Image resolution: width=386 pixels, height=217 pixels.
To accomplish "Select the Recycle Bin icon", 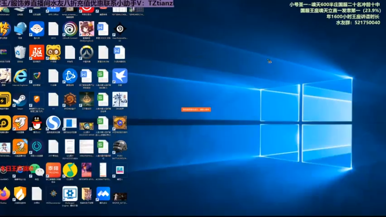I will 20,53.
